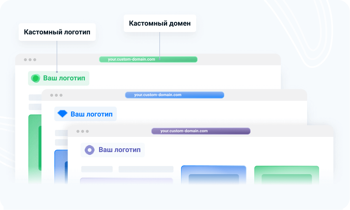Click the middle dot in the green-domain window's title bar

[x=30, y=60]
